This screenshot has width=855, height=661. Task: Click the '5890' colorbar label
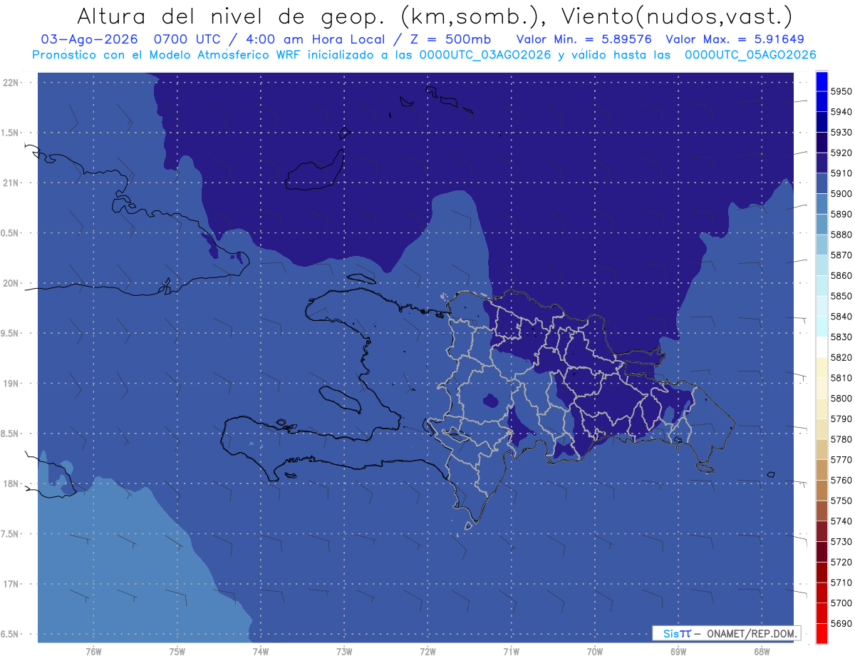click(x=841, y=214)
